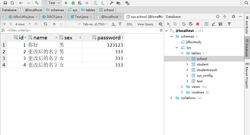The height and width of the screenshot is (135, 250).
Task: Select the jdbcstudy schema in tree
Action: click(193, 42)
